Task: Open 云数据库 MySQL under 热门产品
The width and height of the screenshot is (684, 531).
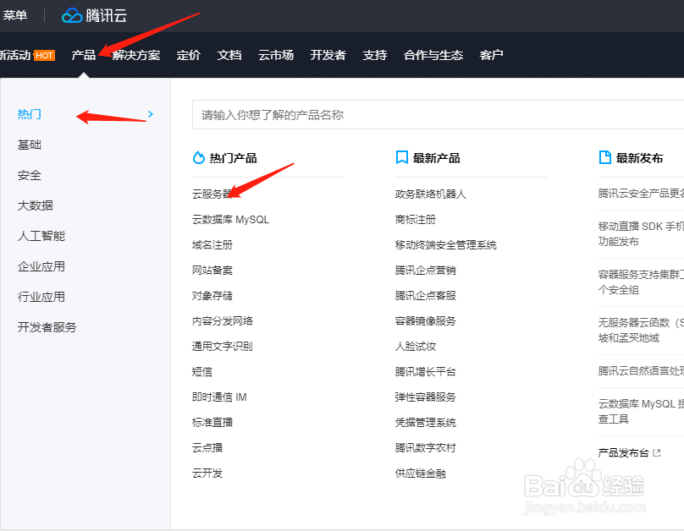Action: (230, 220)
